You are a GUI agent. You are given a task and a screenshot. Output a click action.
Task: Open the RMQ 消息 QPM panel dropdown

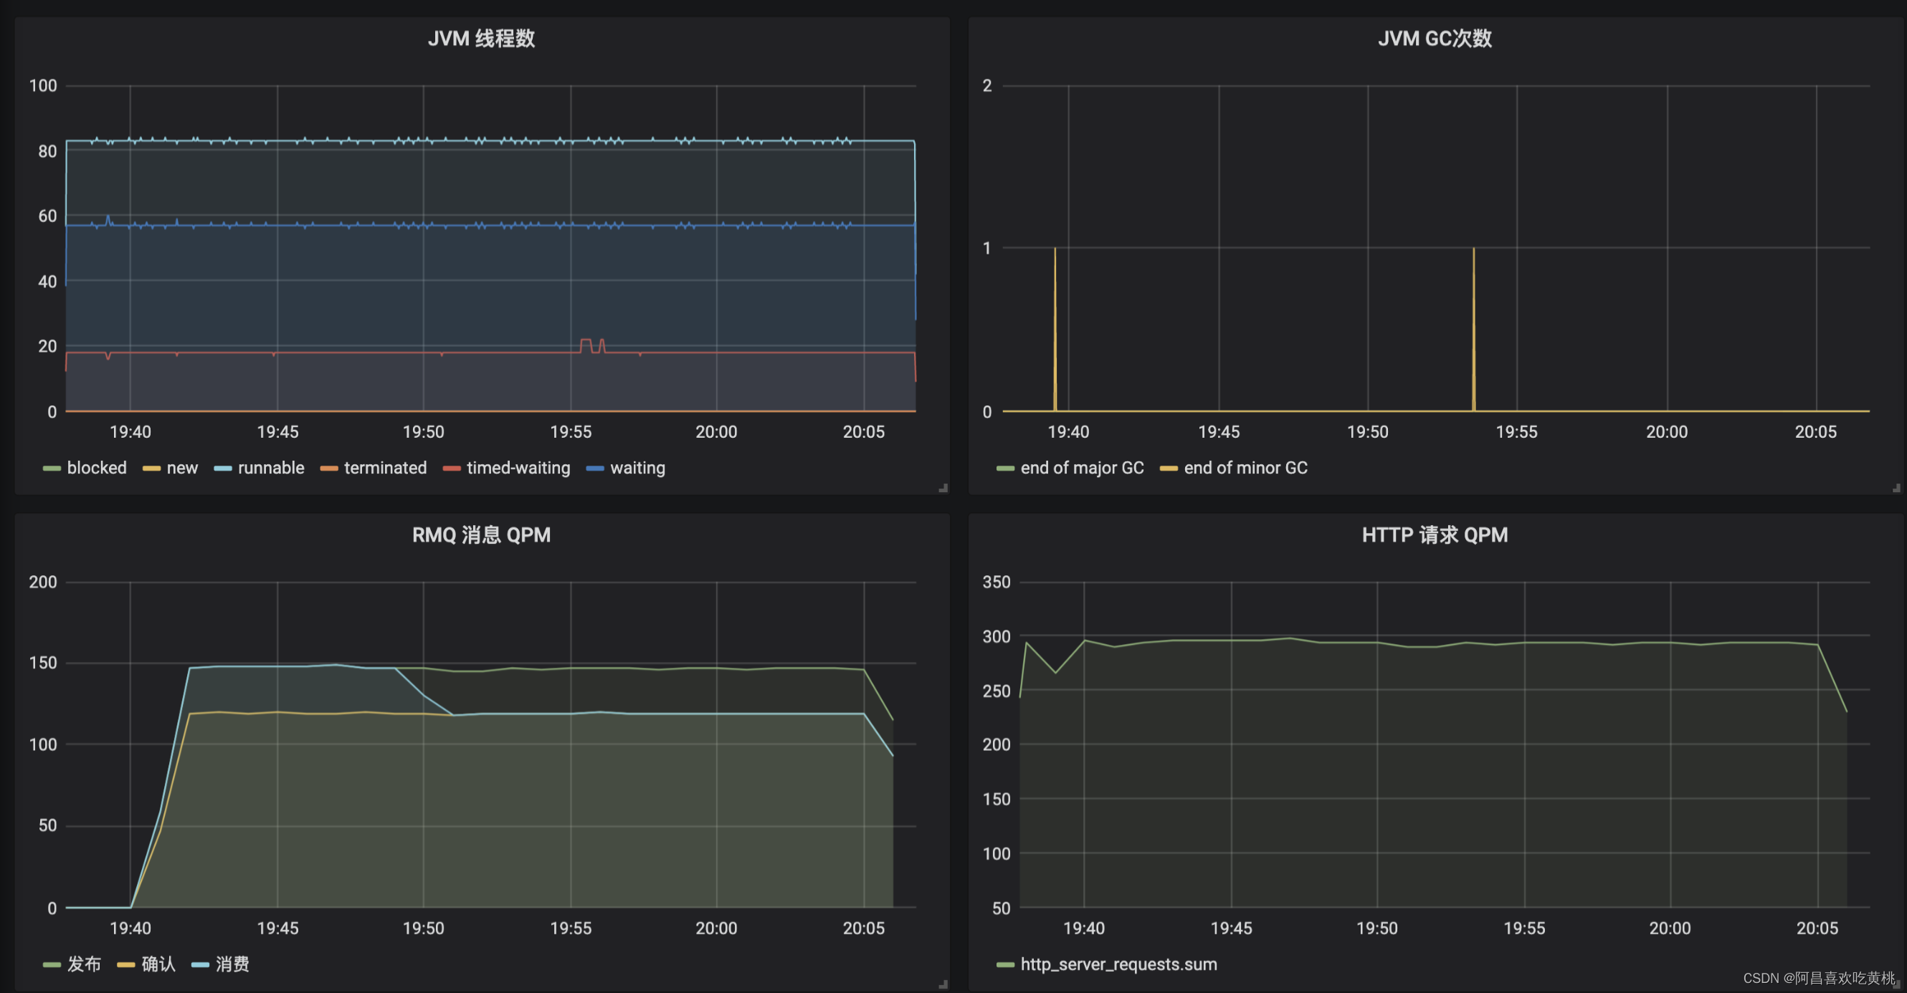point(480,534)
